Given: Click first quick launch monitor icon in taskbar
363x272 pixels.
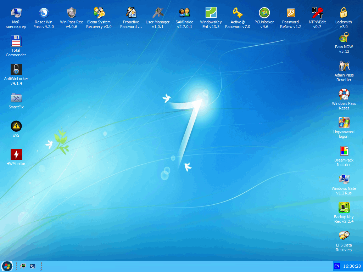Looking at the screenshot, I should (x=23, y=266).
